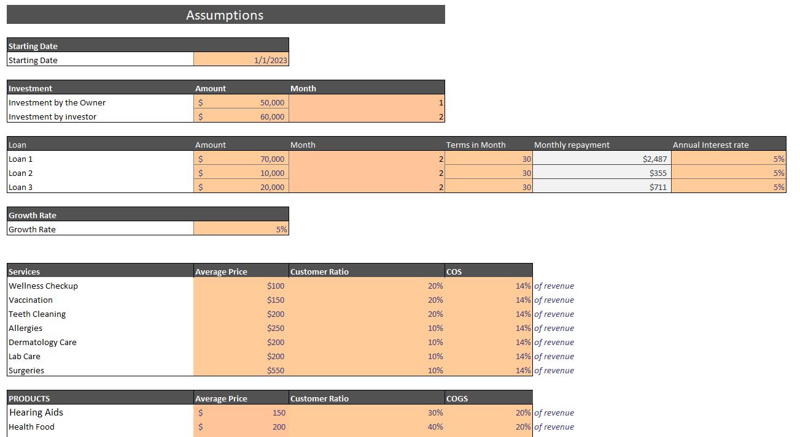Select Loan 1 monthly repayment $2,487
800x437 pixels.
[602, 159]
